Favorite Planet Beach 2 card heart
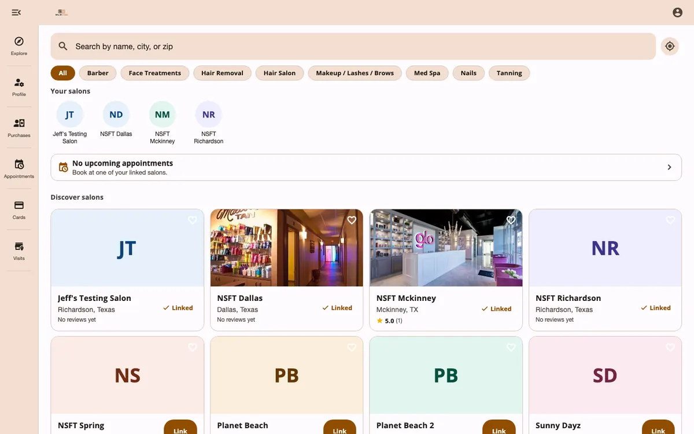Viewport: 694px width, 434px height. (x=511, y=347)
